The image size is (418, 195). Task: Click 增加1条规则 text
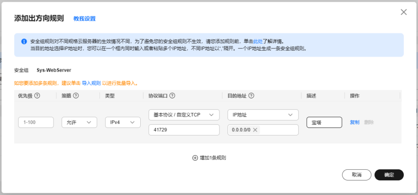(213, 157)
